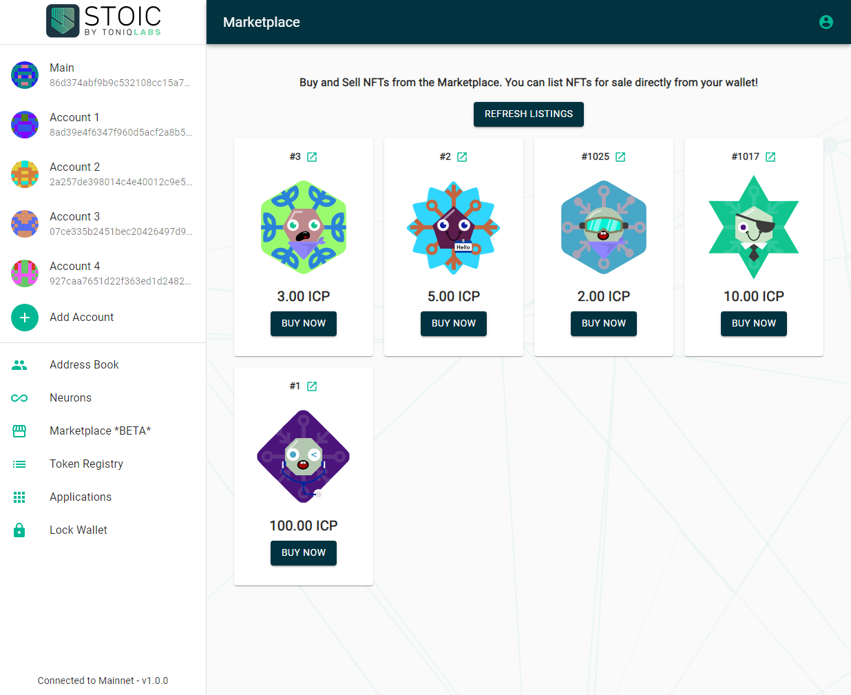Select the Account 2 avatar
Image resolution: width=851 pixels, height=695 pixels.
coord(25,174)
